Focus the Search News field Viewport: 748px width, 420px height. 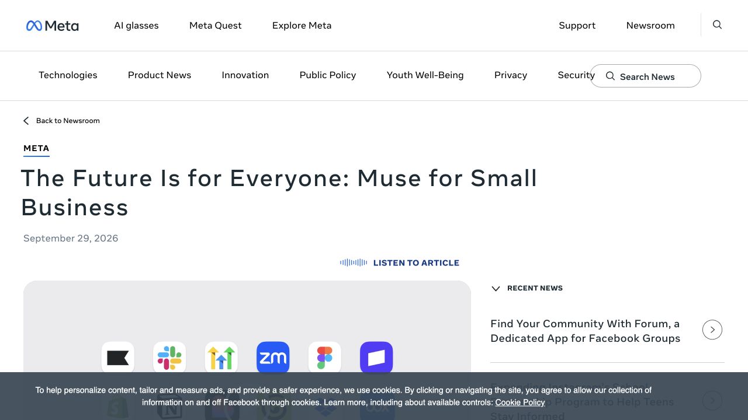pos(646,76)
